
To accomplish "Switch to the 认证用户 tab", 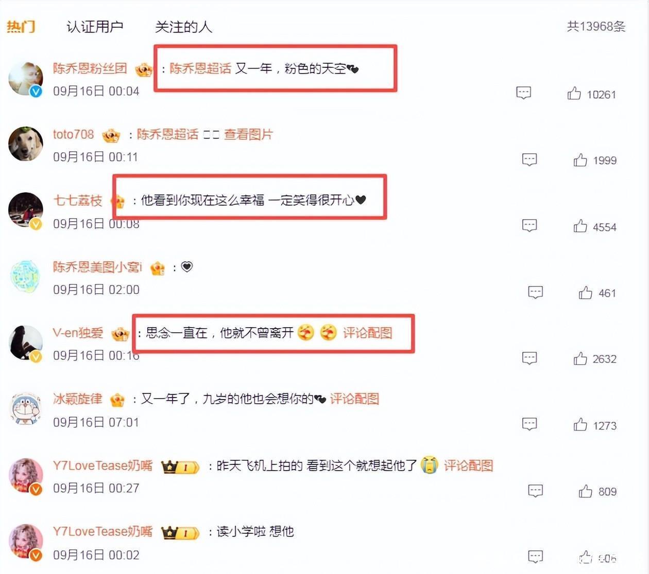I will click(95, 27).
